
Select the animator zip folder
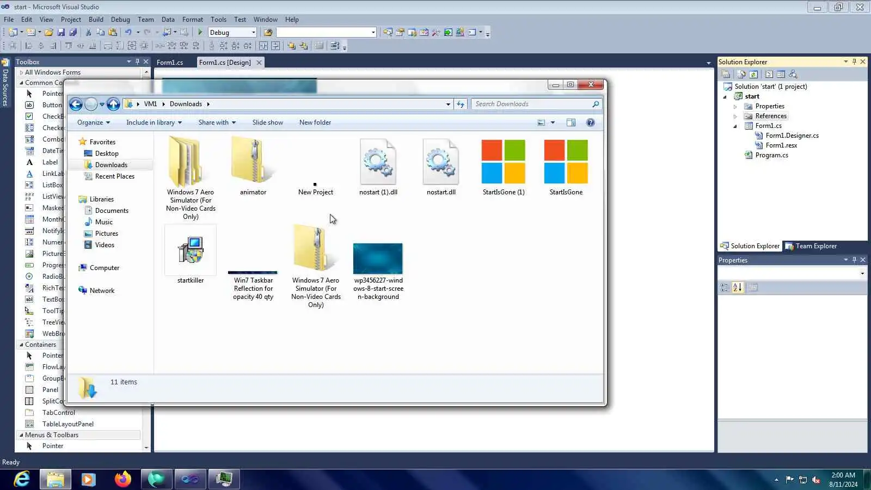253,166
